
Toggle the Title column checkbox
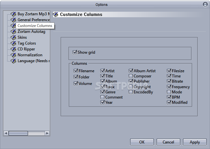(102, 76)
